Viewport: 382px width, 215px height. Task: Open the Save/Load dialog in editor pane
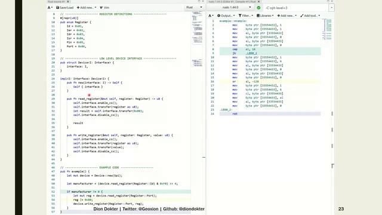tap(64, 8)
